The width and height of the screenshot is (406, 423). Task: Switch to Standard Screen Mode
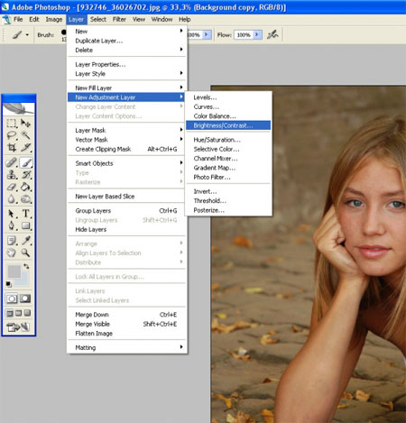pyautogui.click(x=10, y=313)
